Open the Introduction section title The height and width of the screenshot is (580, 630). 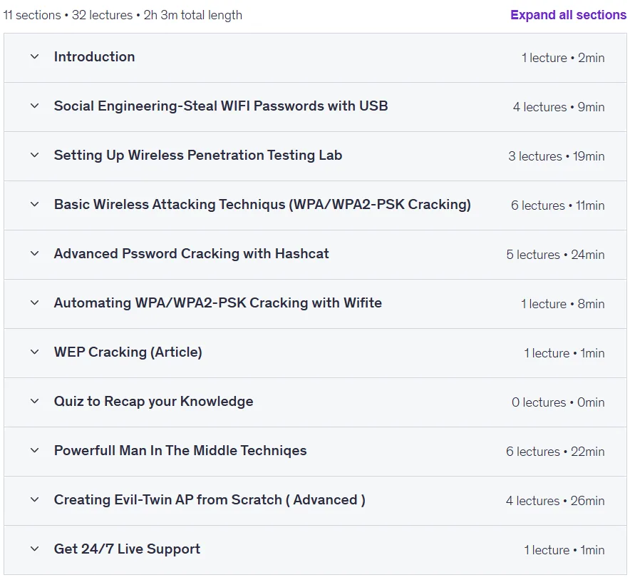[94, 56]
